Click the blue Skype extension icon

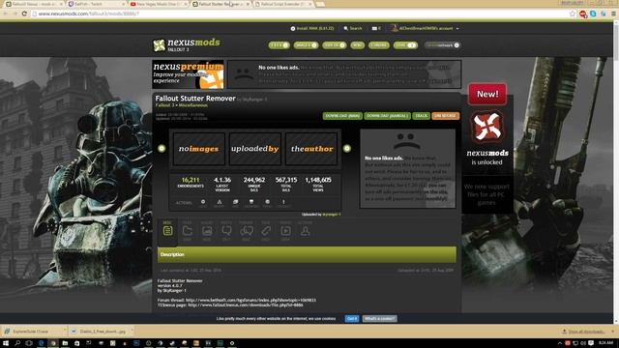point(593,14)
